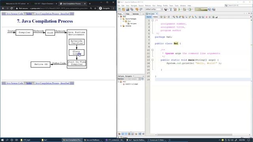
Task: Switch to Services tab in NetBeans
Action: [x=136, y=14]
